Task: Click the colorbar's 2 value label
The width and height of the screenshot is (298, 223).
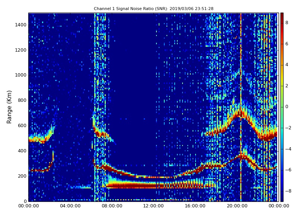Action: click(287, 86)
